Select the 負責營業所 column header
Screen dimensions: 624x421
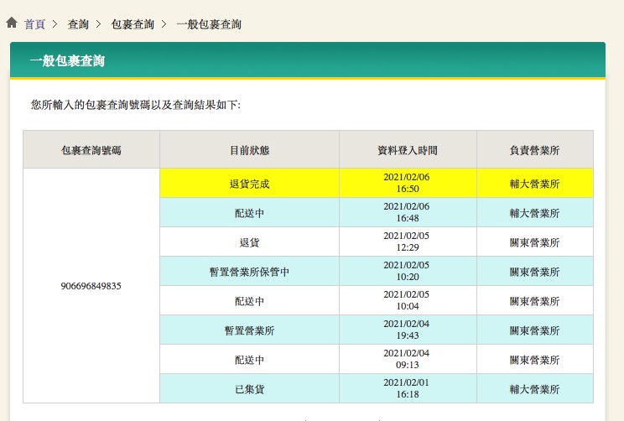click(535, 149)
